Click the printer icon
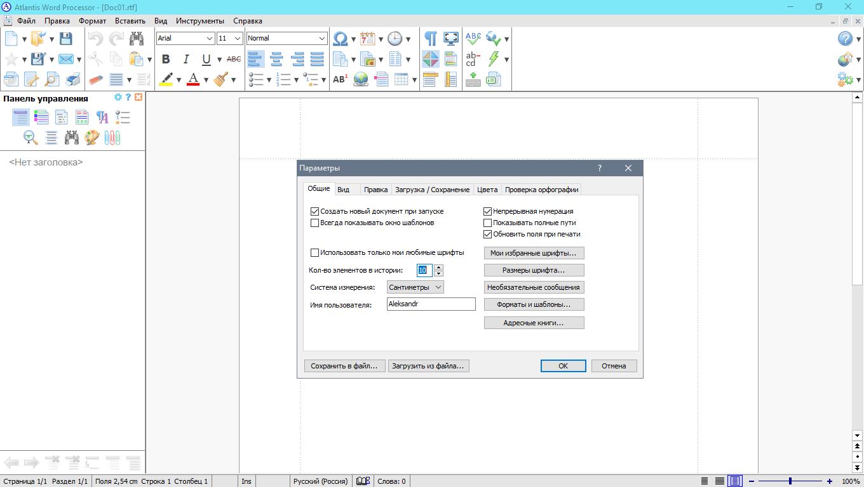Viewport: 864px width, 487px height. click(x=74, y=79)
